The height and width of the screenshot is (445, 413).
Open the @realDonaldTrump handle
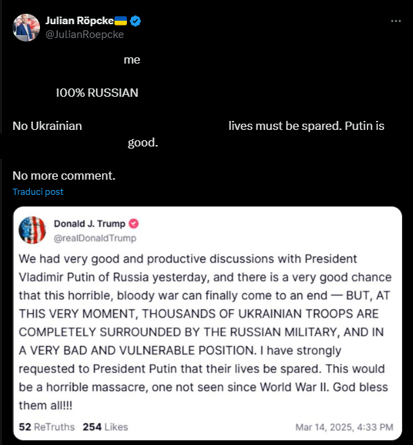(95, 238)
